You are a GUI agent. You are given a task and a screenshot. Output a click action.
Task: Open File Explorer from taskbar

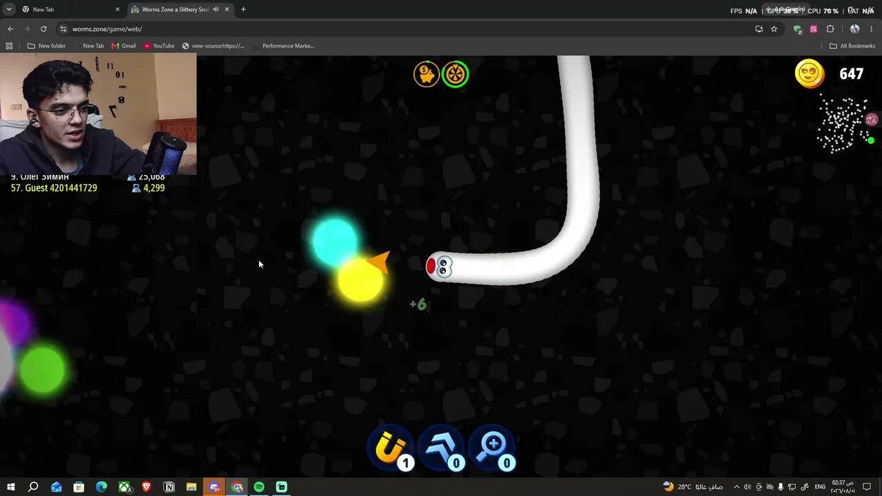pyautogui.click(x=192, y=487)
